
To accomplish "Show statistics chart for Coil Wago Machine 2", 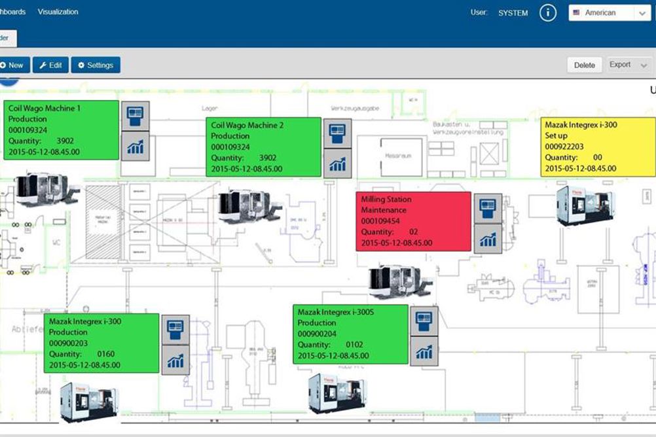I will click(x=338, y=164).
